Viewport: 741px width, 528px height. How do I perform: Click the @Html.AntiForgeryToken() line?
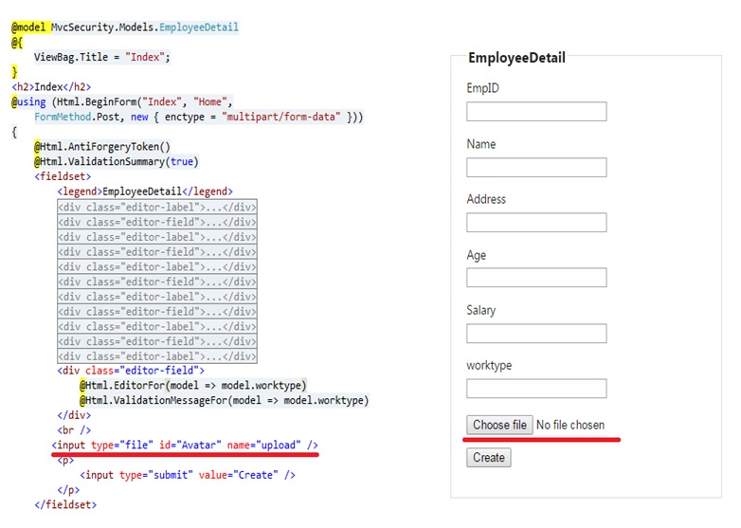pos(102,147)
